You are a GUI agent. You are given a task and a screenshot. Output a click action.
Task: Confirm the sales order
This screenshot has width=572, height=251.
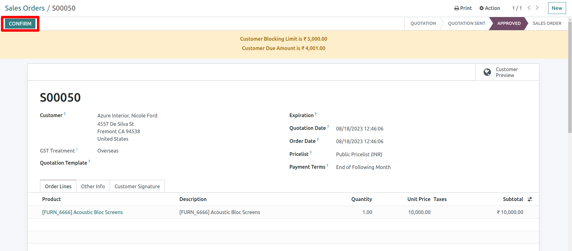20,24
